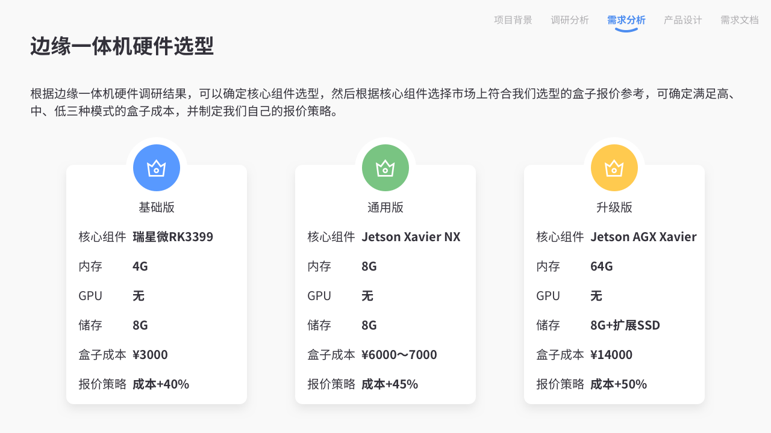This screenshot has width=771, height=433.
Task: Click the 64G memory value
Action: 602,266
